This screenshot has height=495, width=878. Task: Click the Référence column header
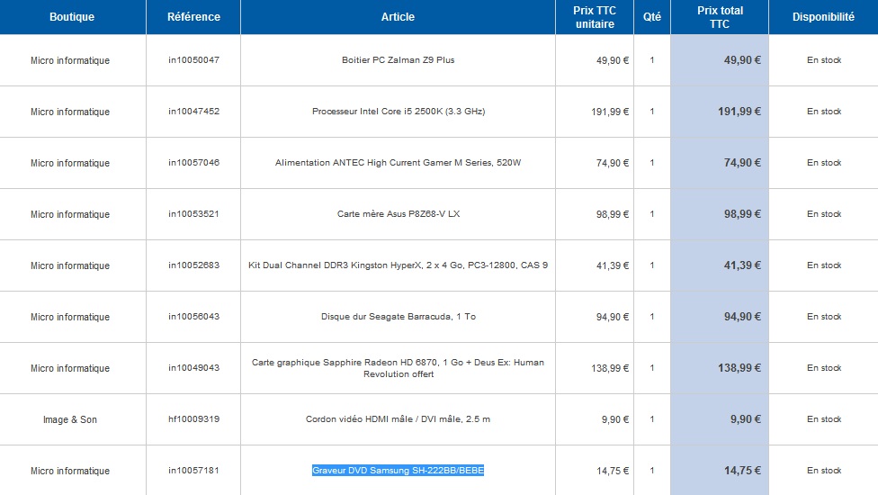[193, 17]
